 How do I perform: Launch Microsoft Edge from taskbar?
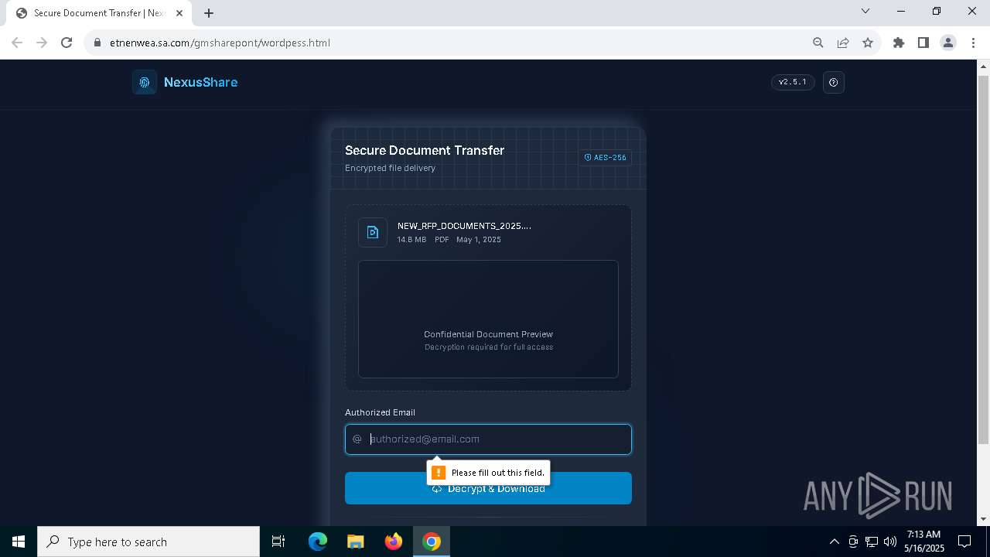tap(318, 542)
